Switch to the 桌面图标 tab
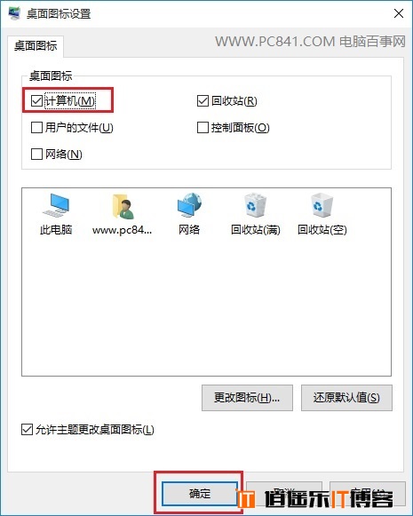 tap(36, 46)
